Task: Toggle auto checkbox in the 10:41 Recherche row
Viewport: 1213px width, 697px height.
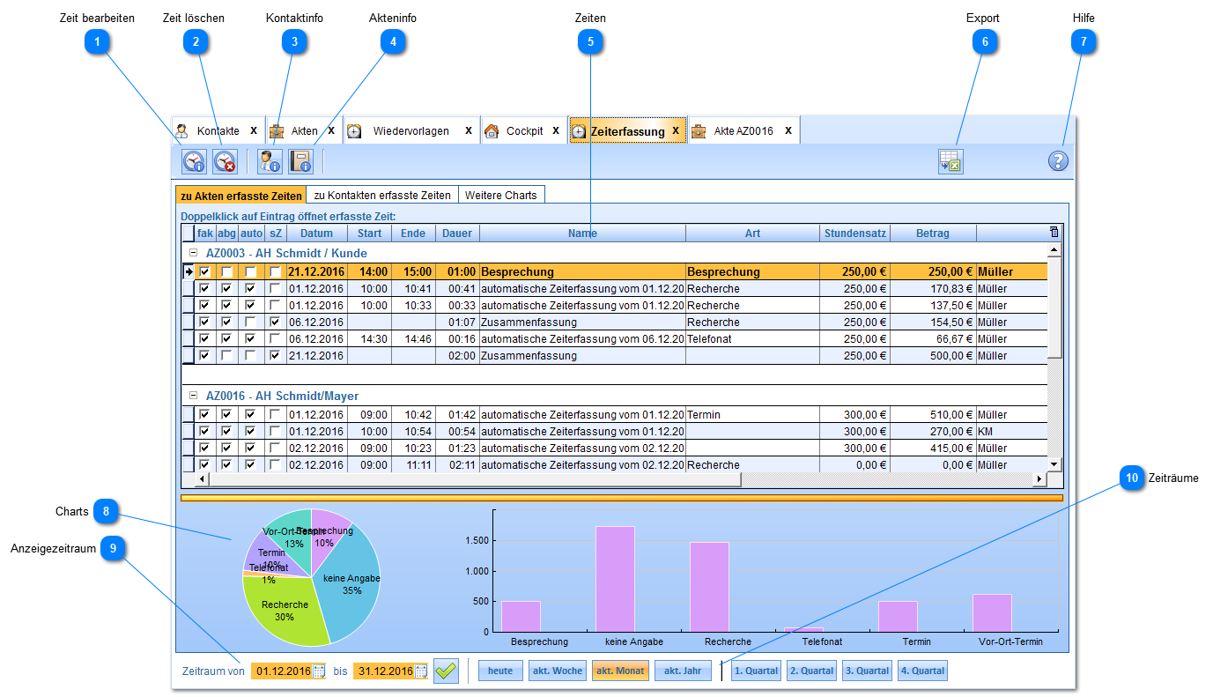Action: (251, 289)
